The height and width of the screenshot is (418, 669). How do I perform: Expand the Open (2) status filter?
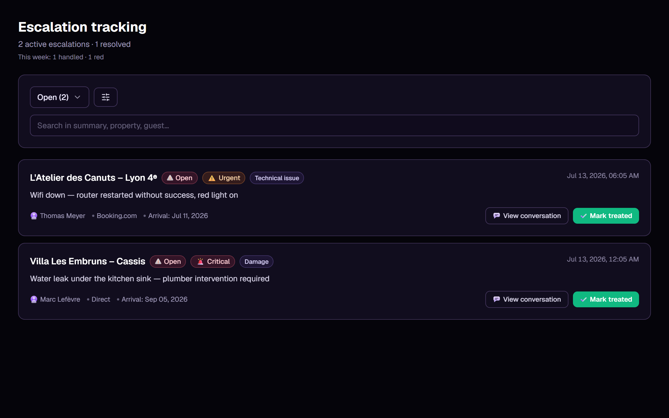pos(60,97)
